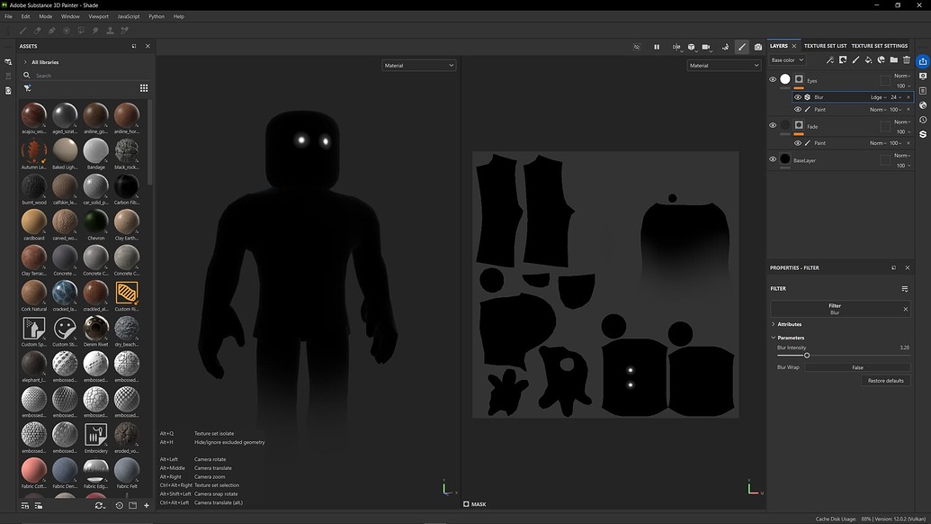Click the Filter Blur selection button

coord(835,309)
